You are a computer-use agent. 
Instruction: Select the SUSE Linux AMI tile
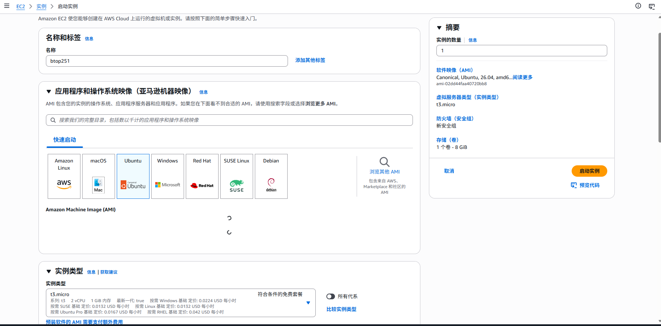tap(237, 176)
